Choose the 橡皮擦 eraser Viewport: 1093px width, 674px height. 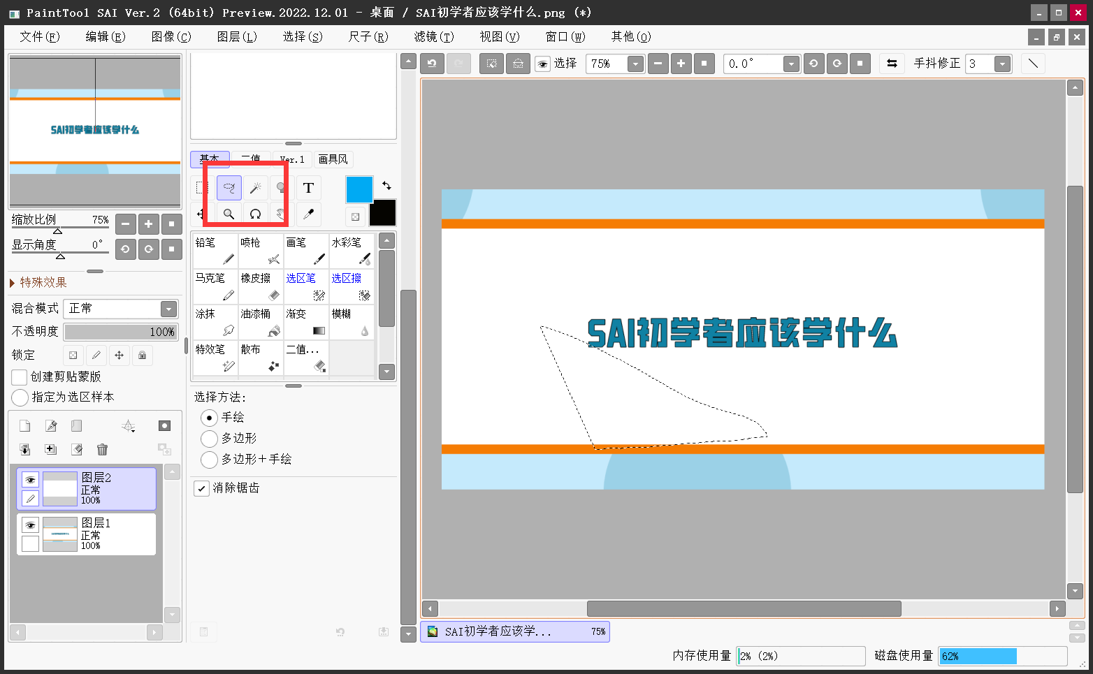click(x=261, y=286)
